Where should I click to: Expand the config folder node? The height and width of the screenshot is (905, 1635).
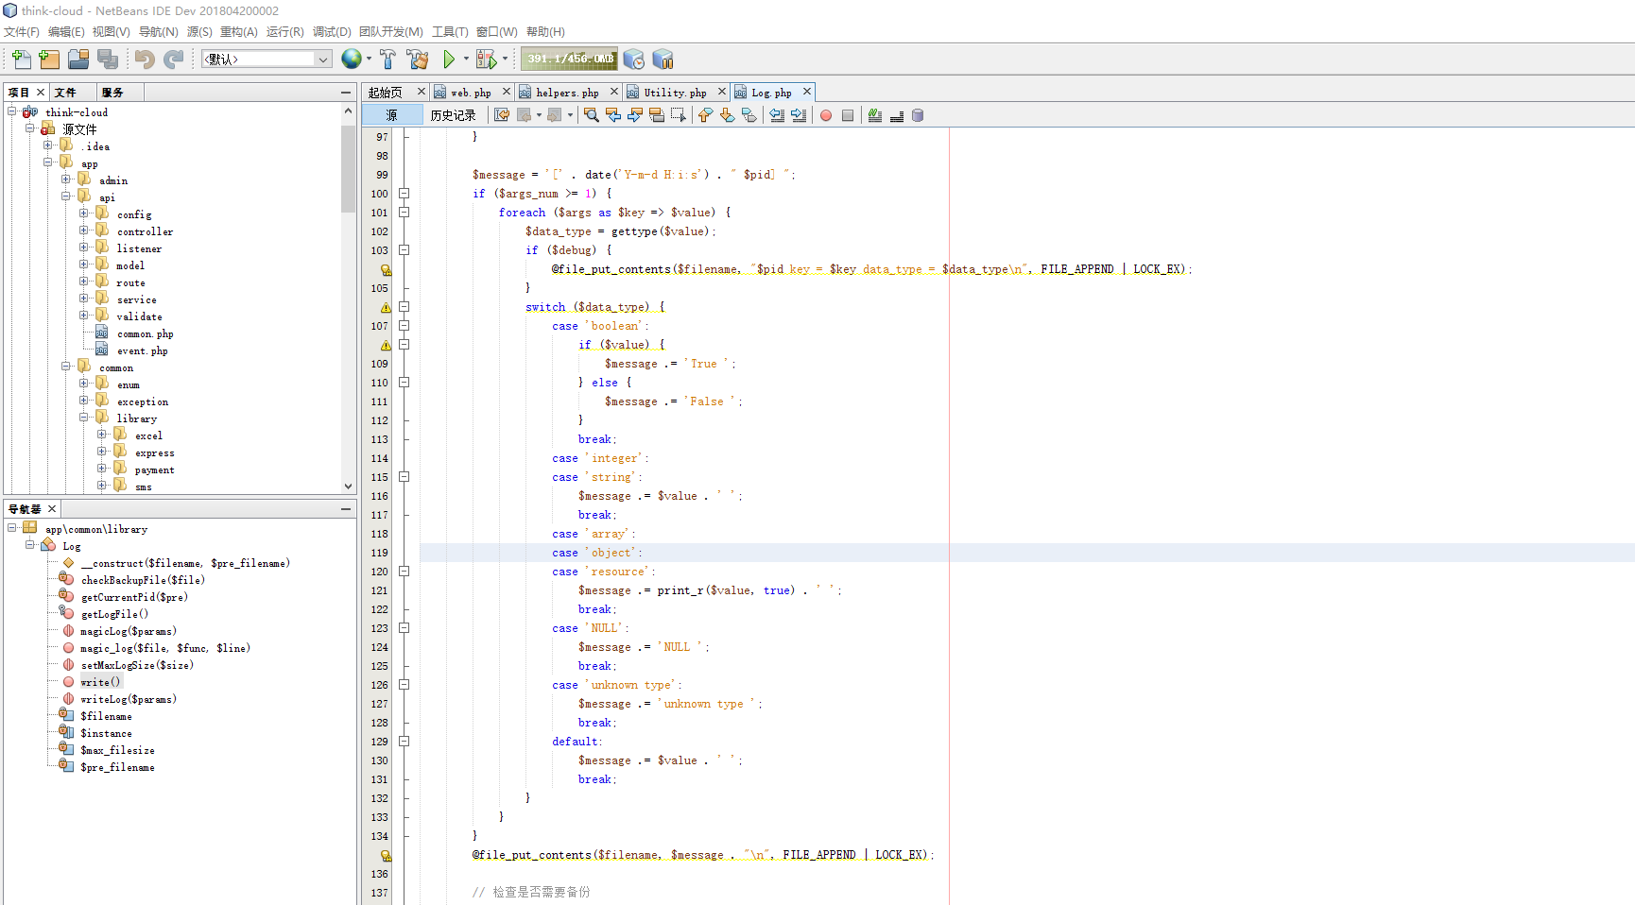(84, 213)
